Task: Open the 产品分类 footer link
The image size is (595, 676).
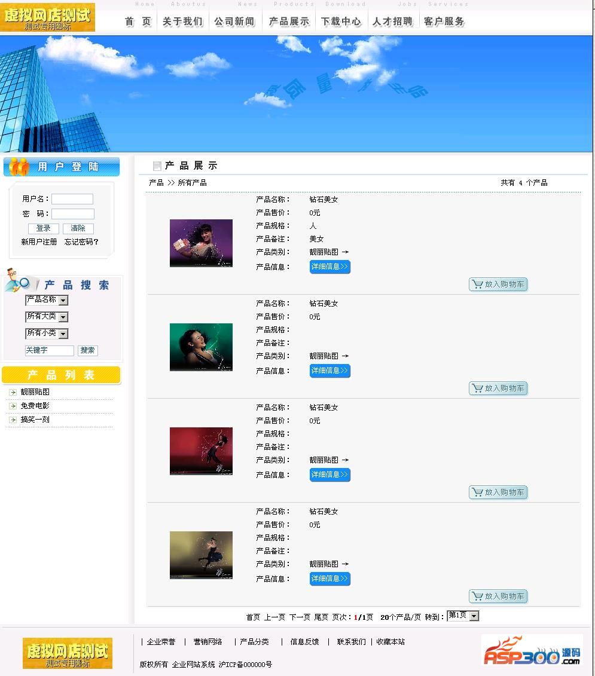Action: (x=254, y=642)
